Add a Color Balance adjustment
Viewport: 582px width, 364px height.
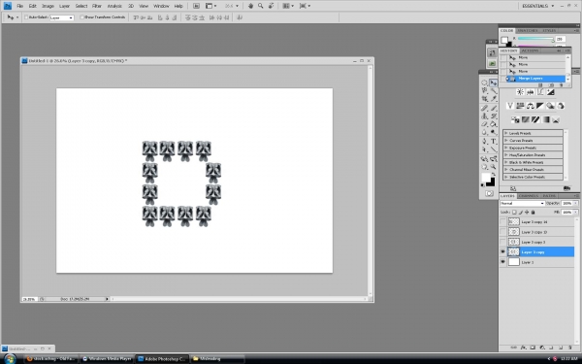pos(531,106)
